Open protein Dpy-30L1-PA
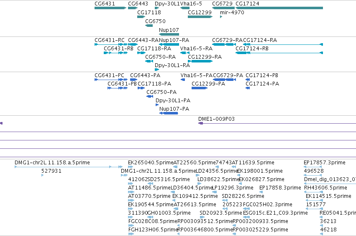356x236 pixels. point(173,101)
